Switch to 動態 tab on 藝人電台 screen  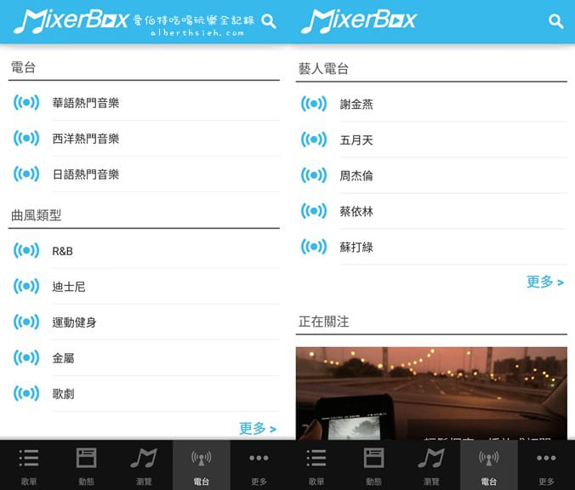(373, 465)
